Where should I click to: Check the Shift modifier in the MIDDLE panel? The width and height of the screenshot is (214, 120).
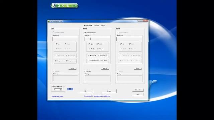pos(90,49)
